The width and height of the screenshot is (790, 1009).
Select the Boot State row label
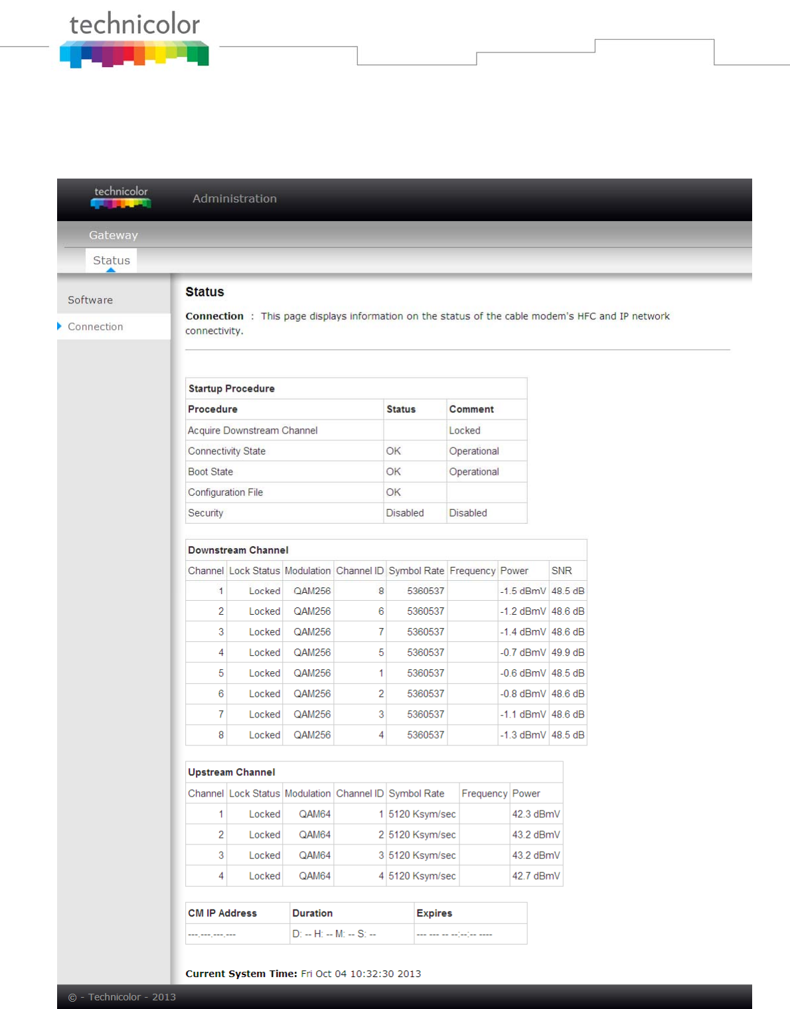click(x=210, y=471)
